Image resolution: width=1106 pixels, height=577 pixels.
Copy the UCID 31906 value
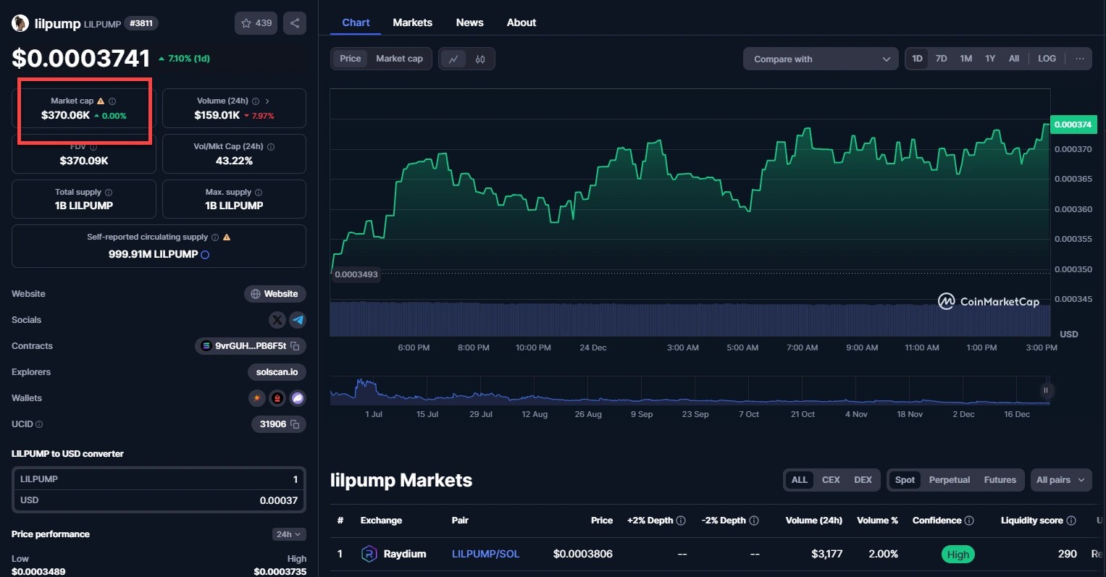click(295, 424)
